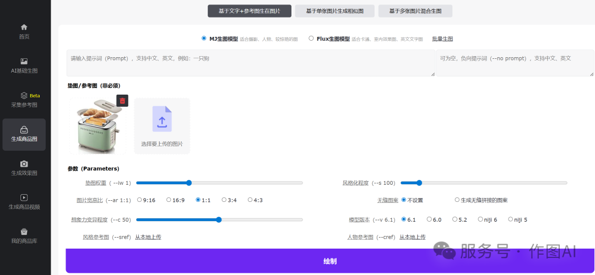Click the 风格化程度 label link

coord(355,183)
